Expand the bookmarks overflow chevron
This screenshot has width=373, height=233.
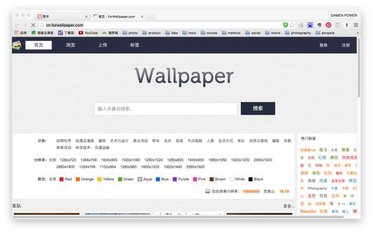[357, 33]
